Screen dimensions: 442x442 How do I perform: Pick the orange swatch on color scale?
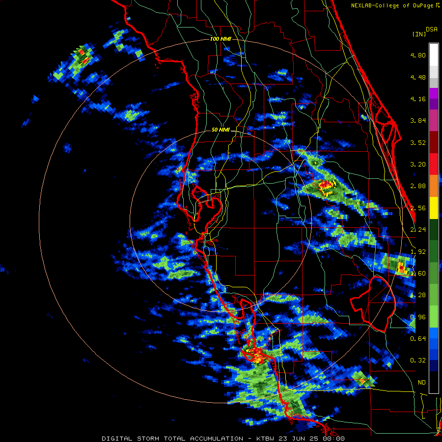pos(434,186)
